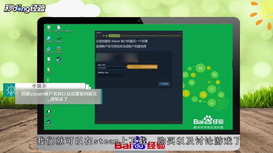Focus the enter password field
The height and width of the screenshot is (153, 273).
tap(112, 68)
